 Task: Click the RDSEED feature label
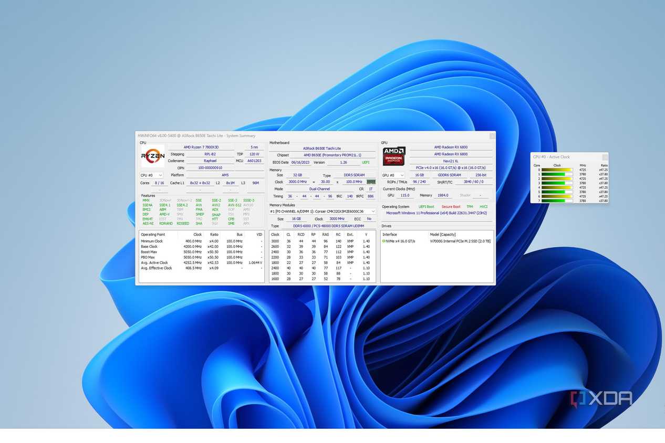[183, 224]
